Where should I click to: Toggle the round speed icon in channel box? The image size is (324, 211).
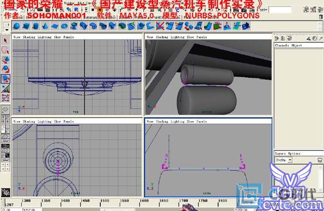[x=314, y=38]
